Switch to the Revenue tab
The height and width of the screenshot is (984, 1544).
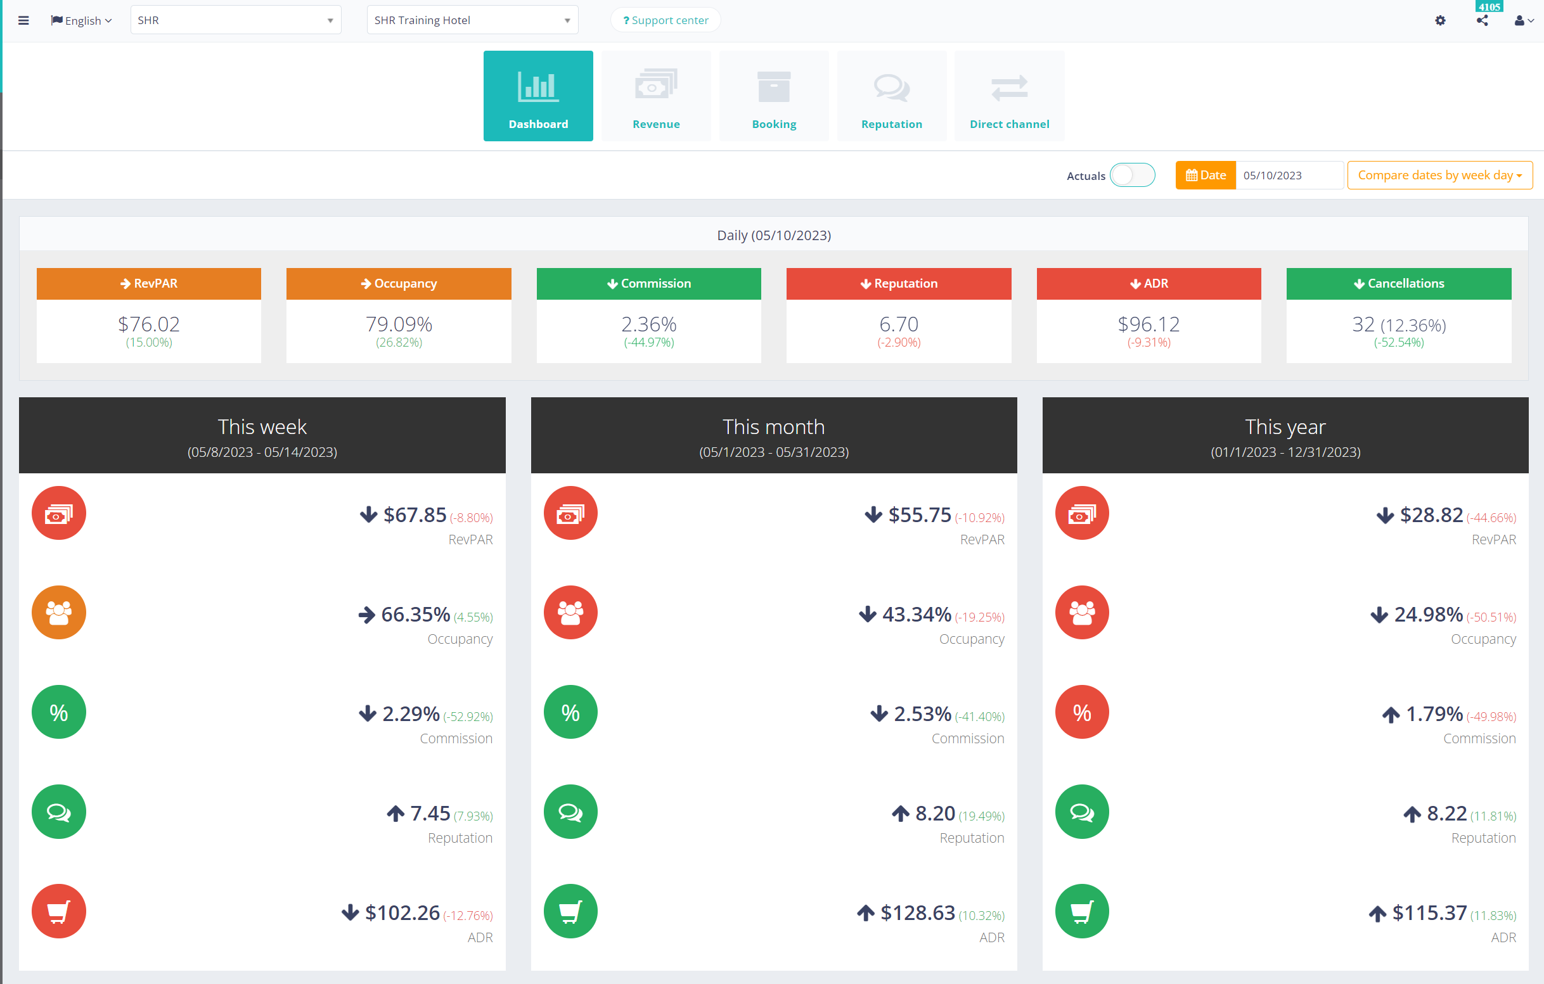656,96
